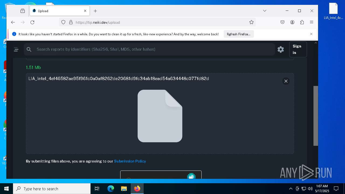Open the Windows Start menu

[6, 189]
